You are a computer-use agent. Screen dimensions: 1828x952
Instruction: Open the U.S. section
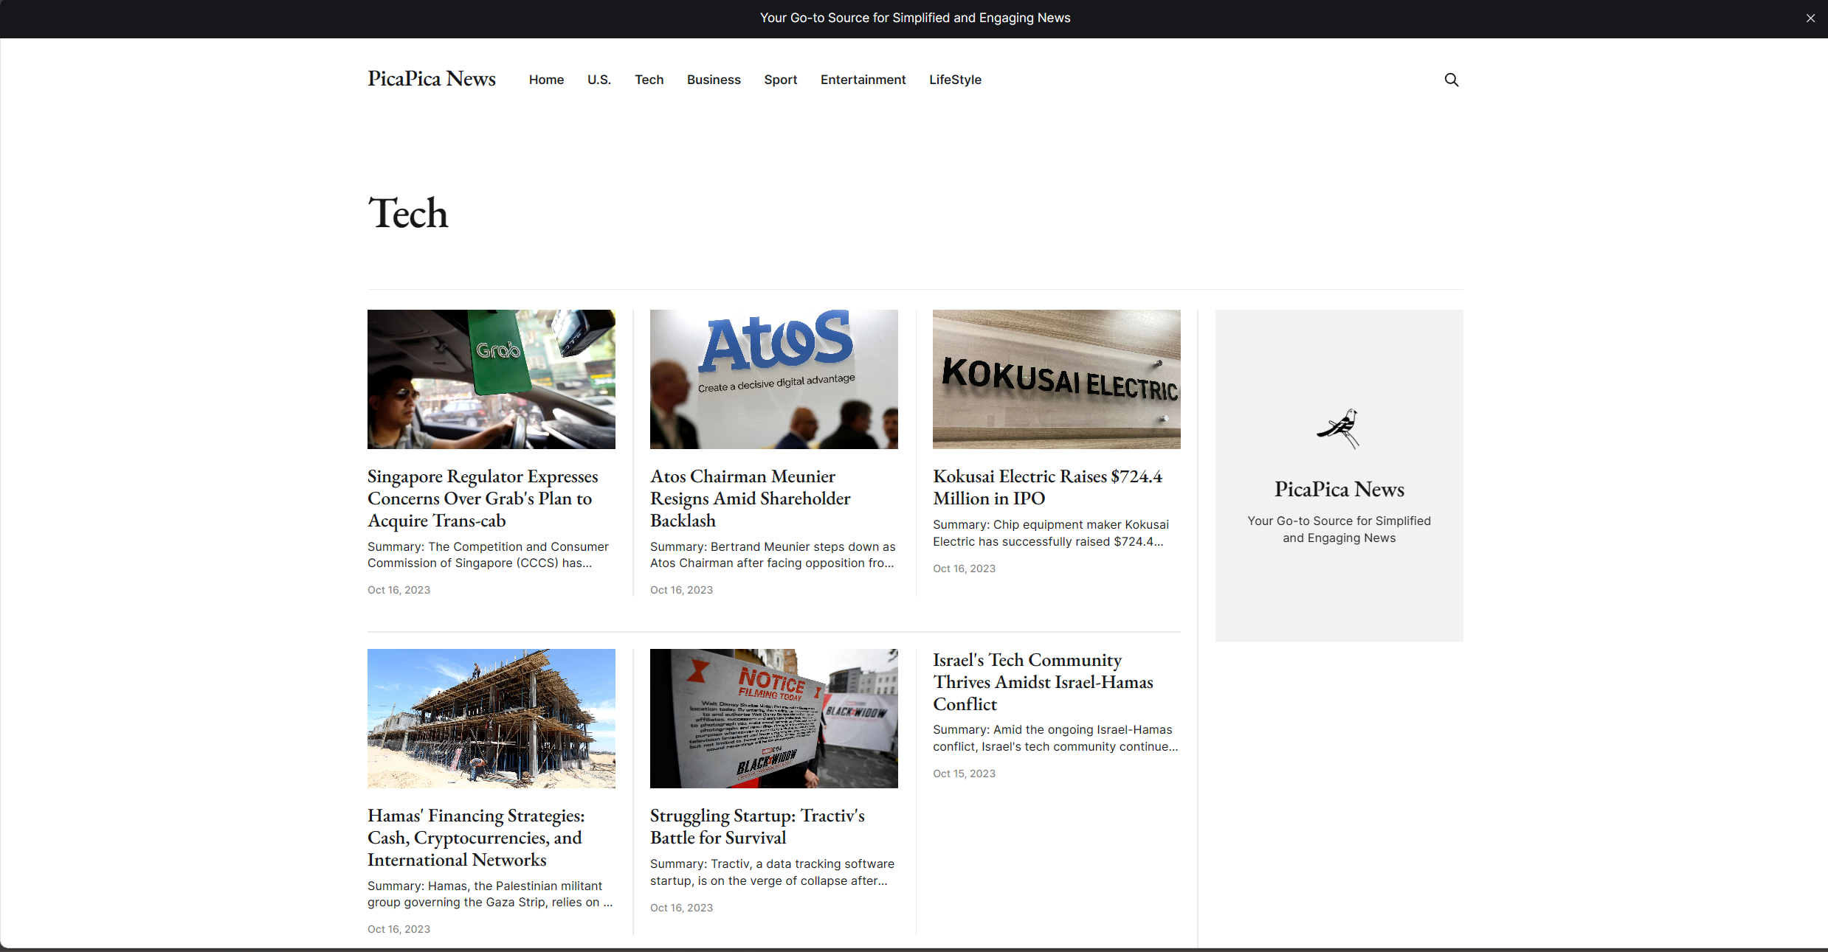pyautogui.click(x=599, y=80)
